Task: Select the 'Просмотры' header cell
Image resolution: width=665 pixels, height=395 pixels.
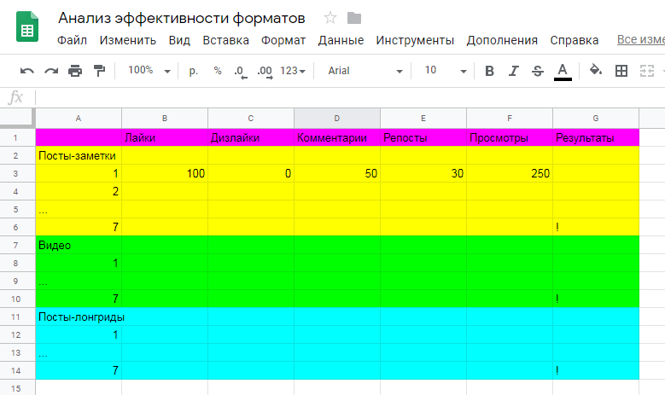Action: click(x=510, y=137)
